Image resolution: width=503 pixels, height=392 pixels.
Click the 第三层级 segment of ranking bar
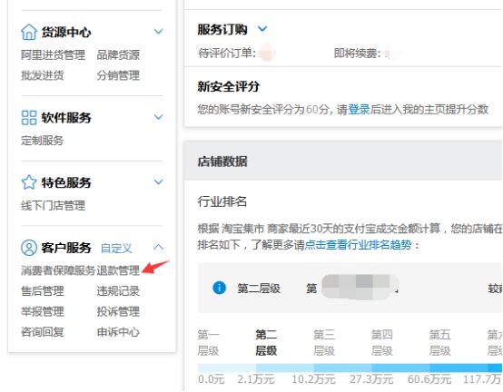click(x=343, y=367)
